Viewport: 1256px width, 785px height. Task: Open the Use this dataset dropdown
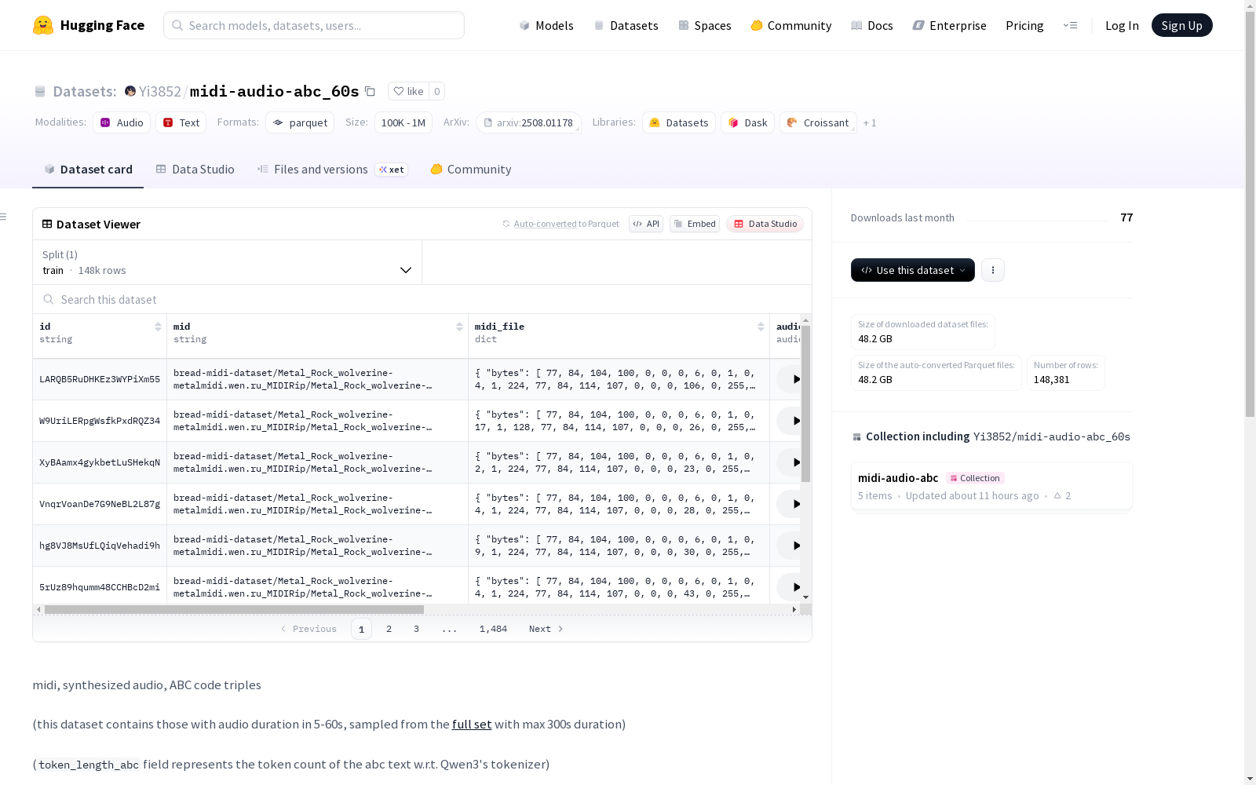click(x=913, y=270)
